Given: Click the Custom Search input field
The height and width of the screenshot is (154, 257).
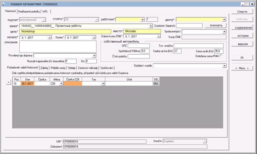Looking at the screenshot, I should coord(189,26).
